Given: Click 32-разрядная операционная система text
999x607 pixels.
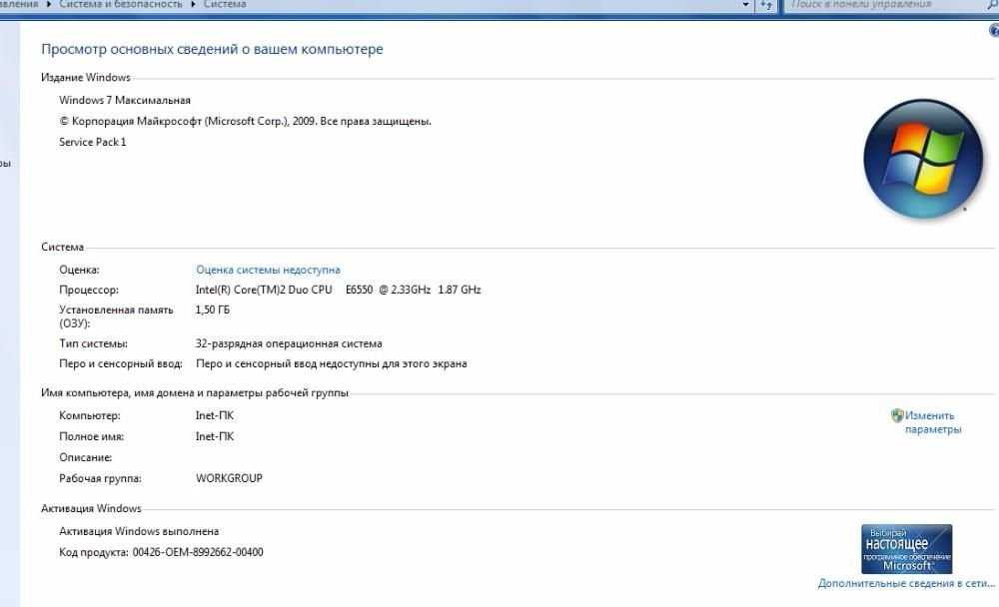Looking at the screenshot, I should pyautogui.click(x=289, y=343).
